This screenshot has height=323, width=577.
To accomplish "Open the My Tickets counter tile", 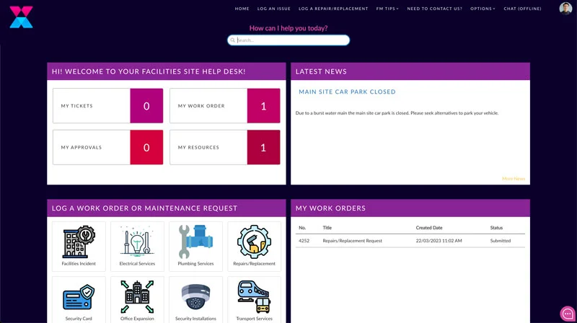I will pyautogui.click(x=107, y=105).
